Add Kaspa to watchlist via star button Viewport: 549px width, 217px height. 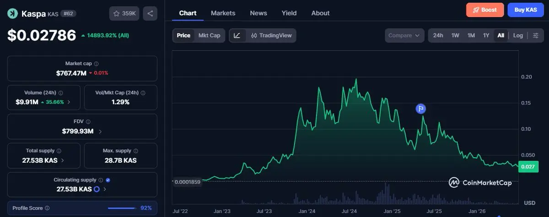pyautogui.click(x=124, y=14)
